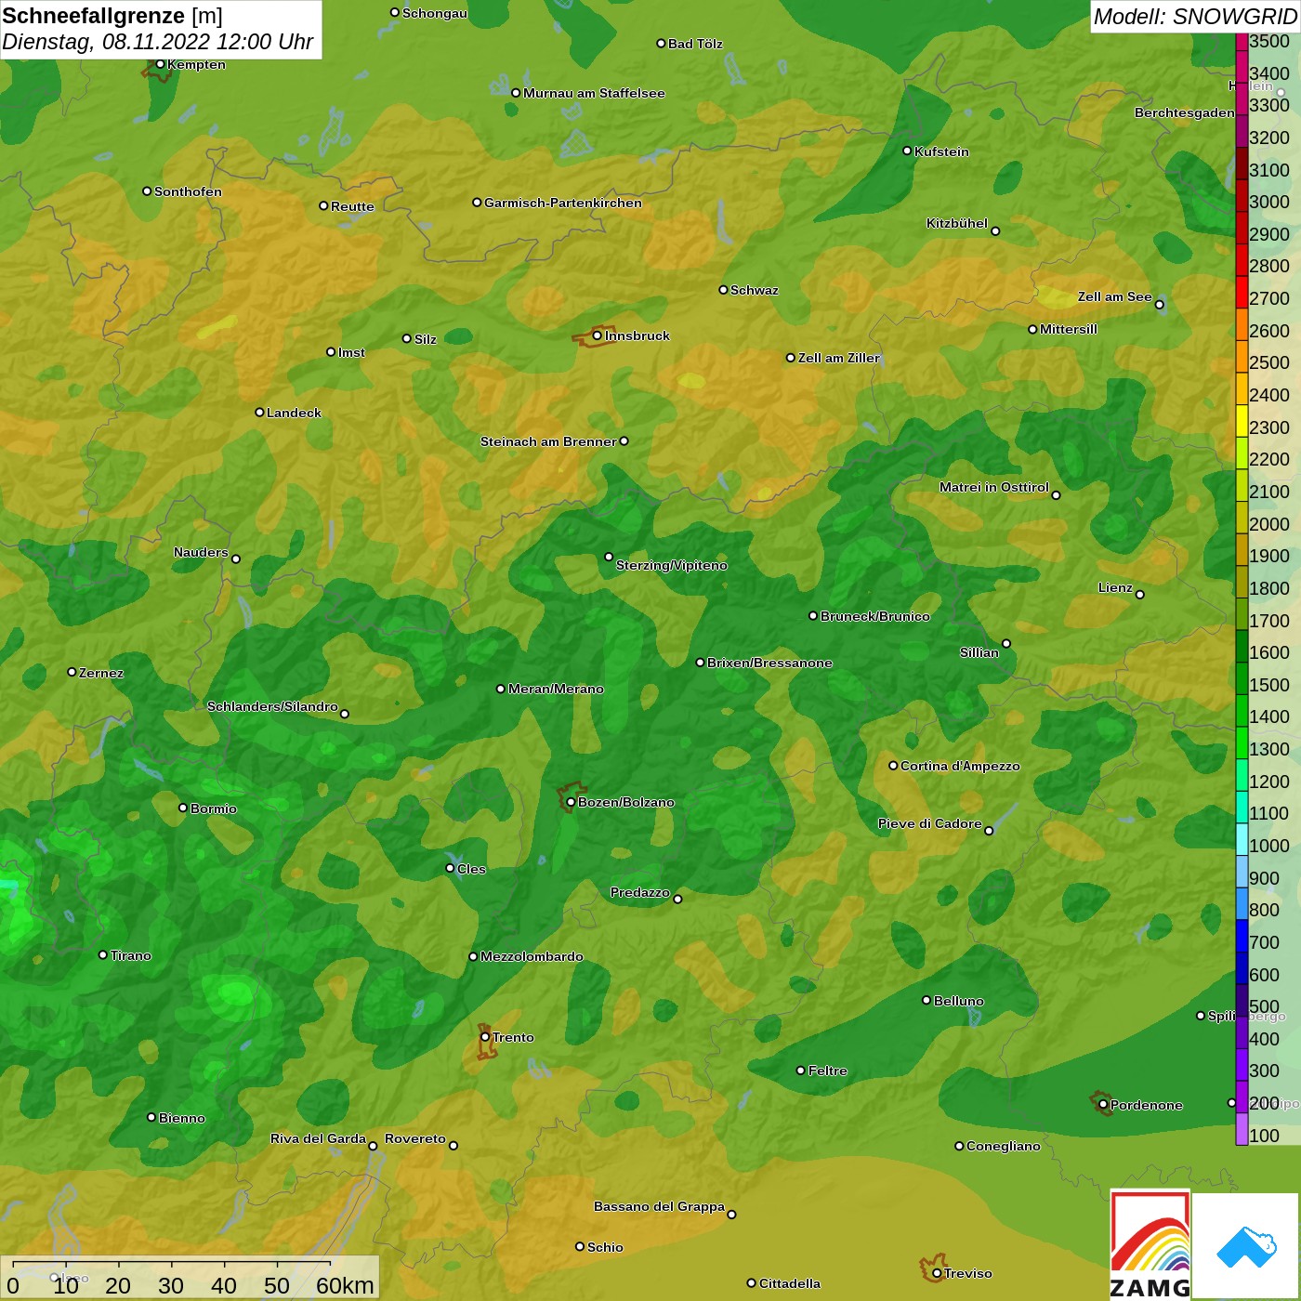Click the Bruneck/Brunico label
1301x1301 pixels.
pos(875,616)
